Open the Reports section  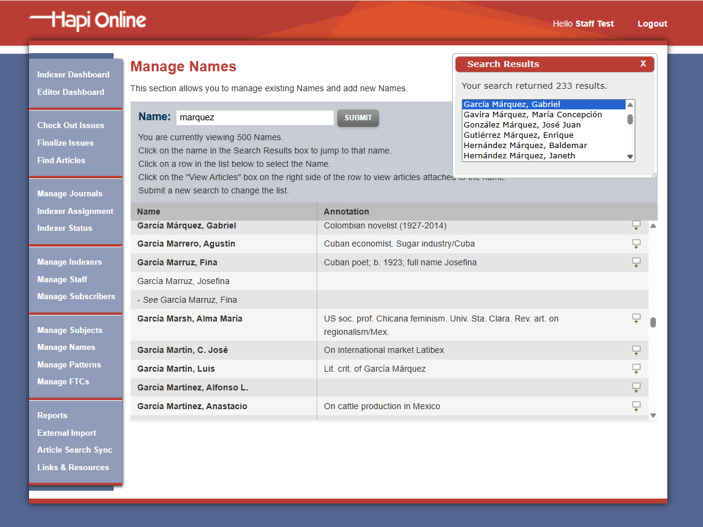click(x=52, y=415)
